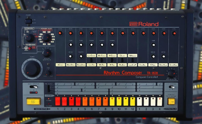Image resolution: width=202 pixels, height=124 pixels.
Task: Slide the Pre-Scale selector switch
Action: (x=49, y=89)
